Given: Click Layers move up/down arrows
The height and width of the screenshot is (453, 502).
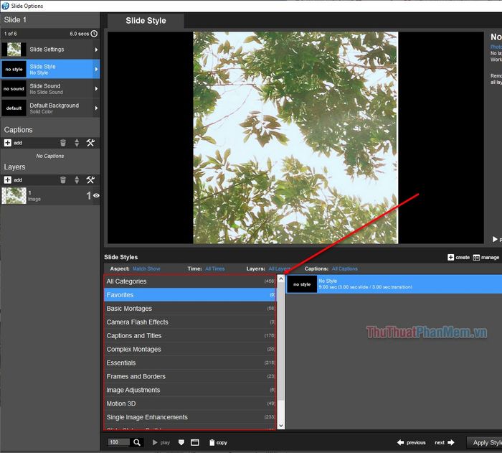Looking at the screenshot, I should click(77, 180).
